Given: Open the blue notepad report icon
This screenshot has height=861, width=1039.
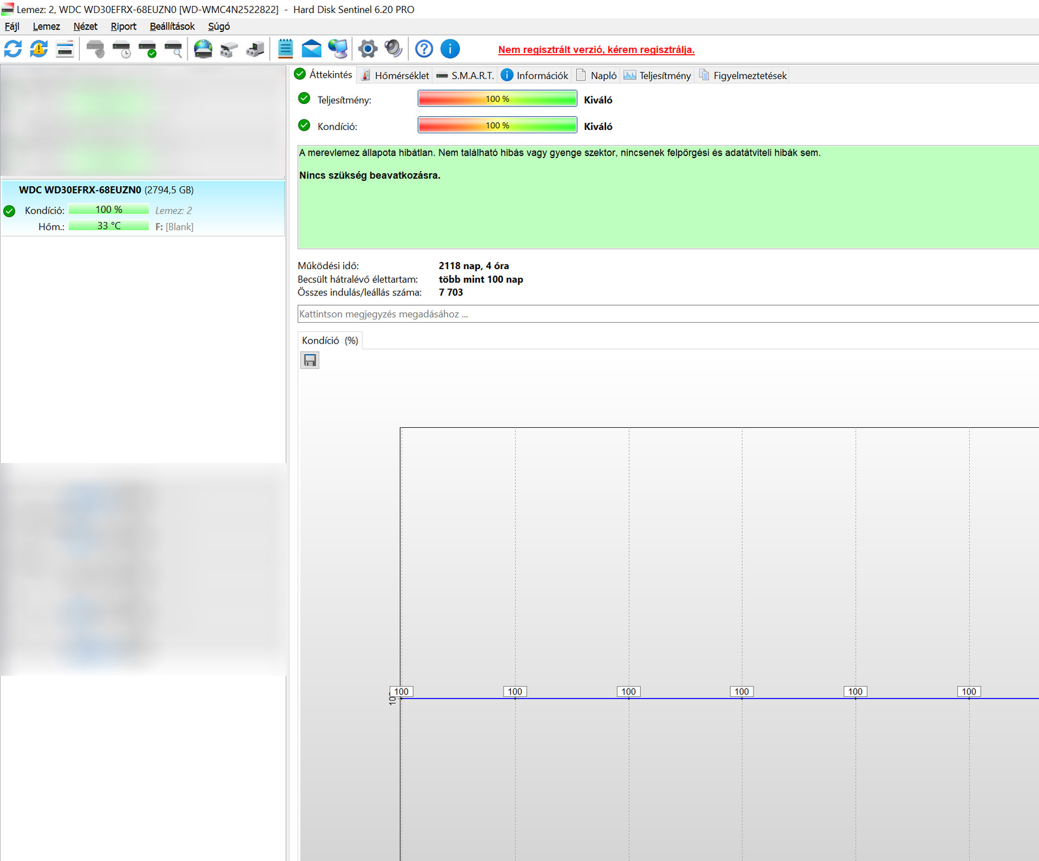Looking at the screenshot, I should pyautogui.click(x=285, y=49).
